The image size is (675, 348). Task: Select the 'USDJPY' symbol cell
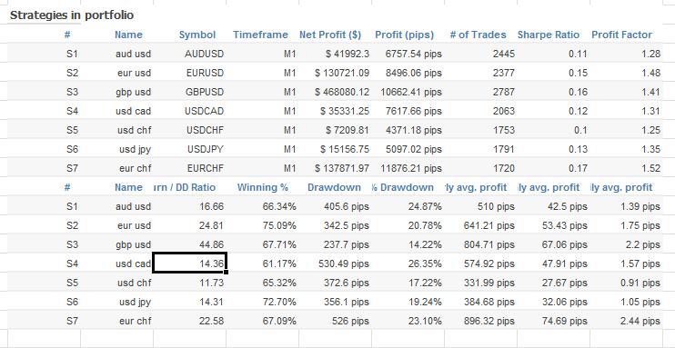click(206, 149)
